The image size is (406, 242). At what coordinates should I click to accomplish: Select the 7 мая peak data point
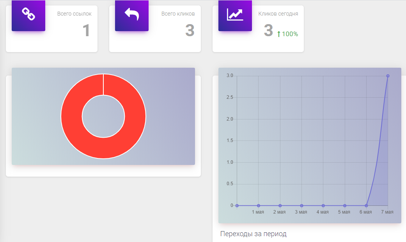click(x=388, y=76)
